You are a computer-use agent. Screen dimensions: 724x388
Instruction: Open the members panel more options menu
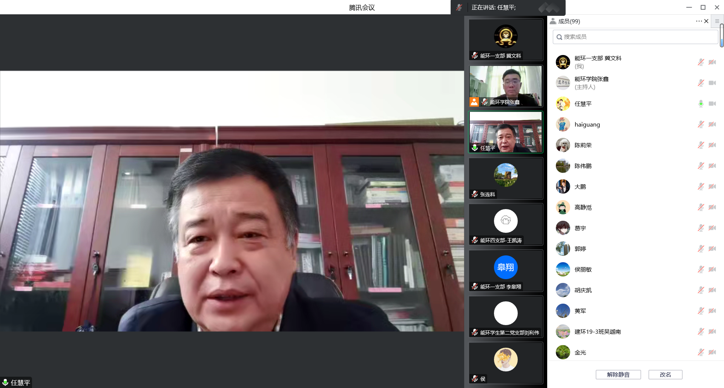[698, 21]
